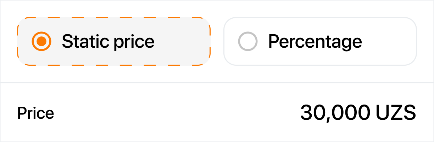434x142 pixels.
Task: Click the Price row label
Action: coord(35,113)
